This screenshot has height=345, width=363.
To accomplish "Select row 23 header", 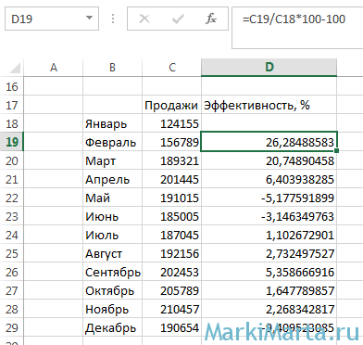I will pos(12,216).
